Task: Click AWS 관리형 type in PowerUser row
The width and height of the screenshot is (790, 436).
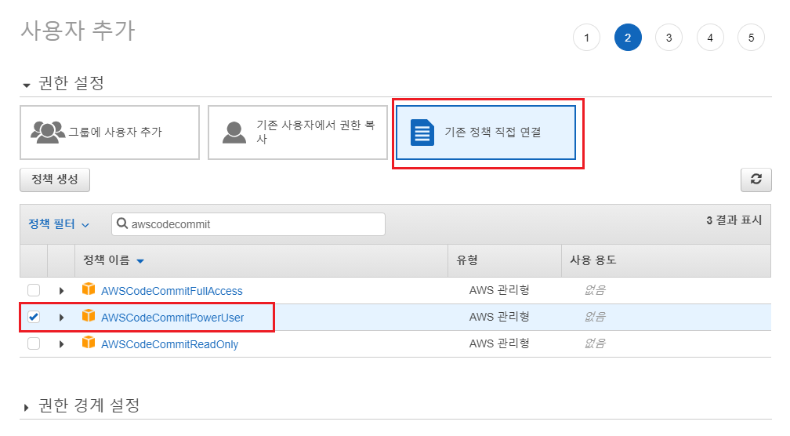Action: click(499, 317)
